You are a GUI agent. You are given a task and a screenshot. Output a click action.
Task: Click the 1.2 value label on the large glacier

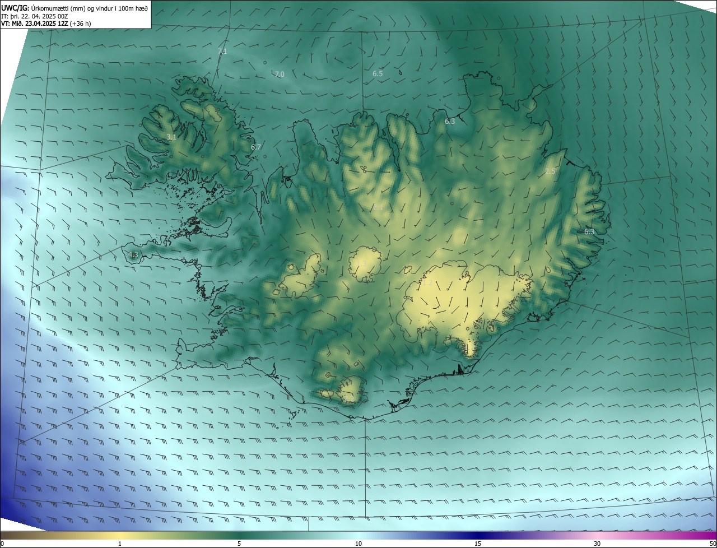pyautogui.click(x=427, y=283)
